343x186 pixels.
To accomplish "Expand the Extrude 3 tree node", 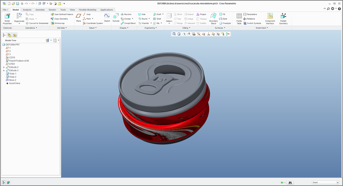I will 4,70.
